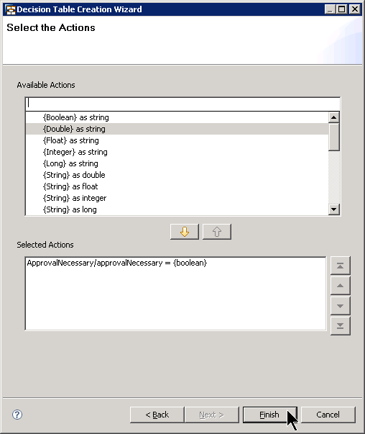The height and width of the screenshot is (434, 365).
Task: Go back with the Back button
Action: pos(157,415)
